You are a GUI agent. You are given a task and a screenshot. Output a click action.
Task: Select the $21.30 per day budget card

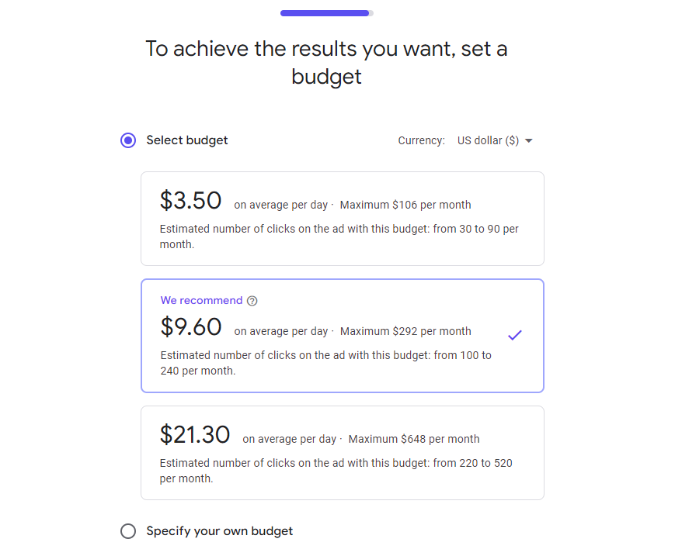342,453
